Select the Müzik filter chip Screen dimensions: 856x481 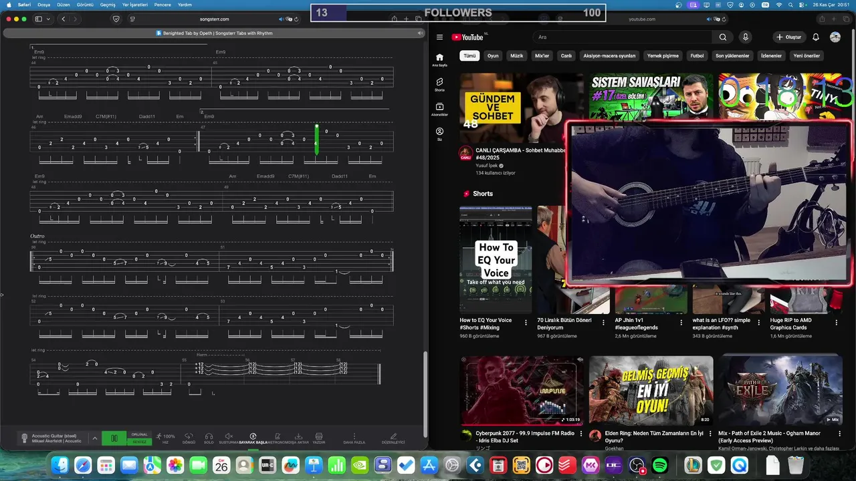coord(517,56)
